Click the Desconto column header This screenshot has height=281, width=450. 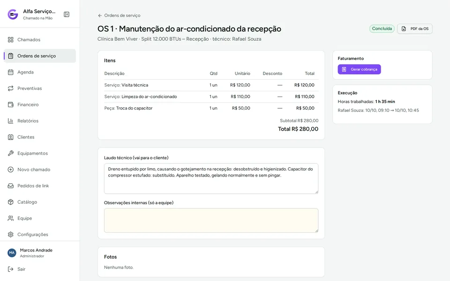272,74
